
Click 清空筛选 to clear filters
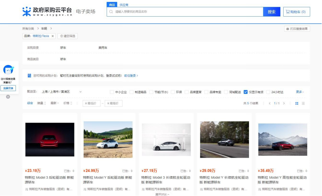pos(68,36)
